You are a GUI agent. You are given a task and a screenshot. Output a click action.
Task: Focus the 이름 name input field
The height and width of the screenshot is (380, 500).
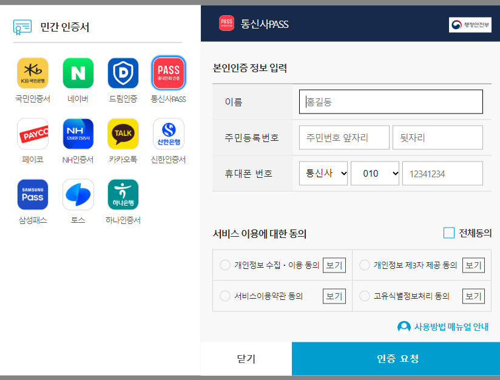[x=391, y=102]
